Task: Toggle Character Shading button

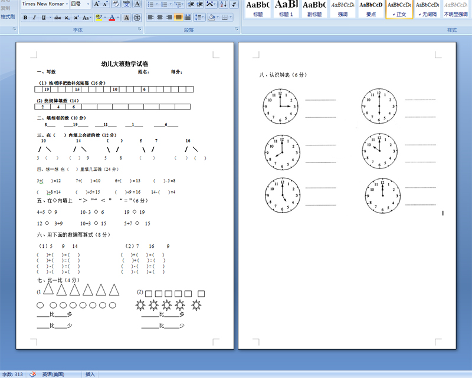Action: (x=127, y=18)
